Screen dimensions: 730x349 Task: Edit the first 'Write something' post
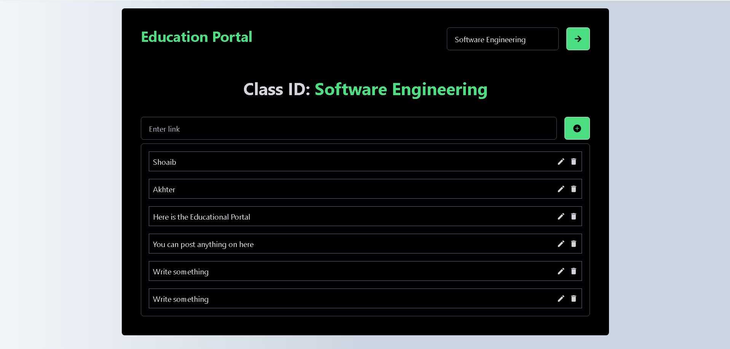coord(561,271)
